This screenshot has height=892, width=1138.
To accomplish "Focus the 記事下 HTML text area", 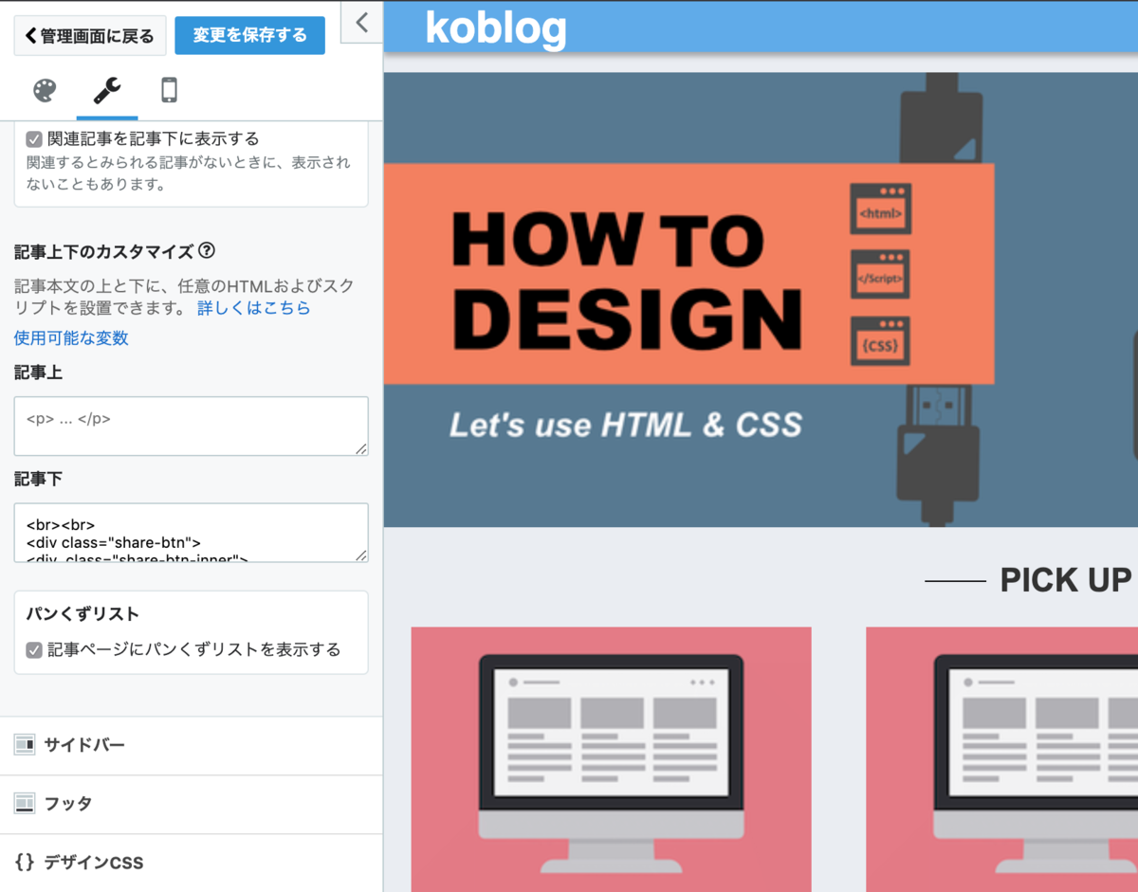I will coord(191,532).
